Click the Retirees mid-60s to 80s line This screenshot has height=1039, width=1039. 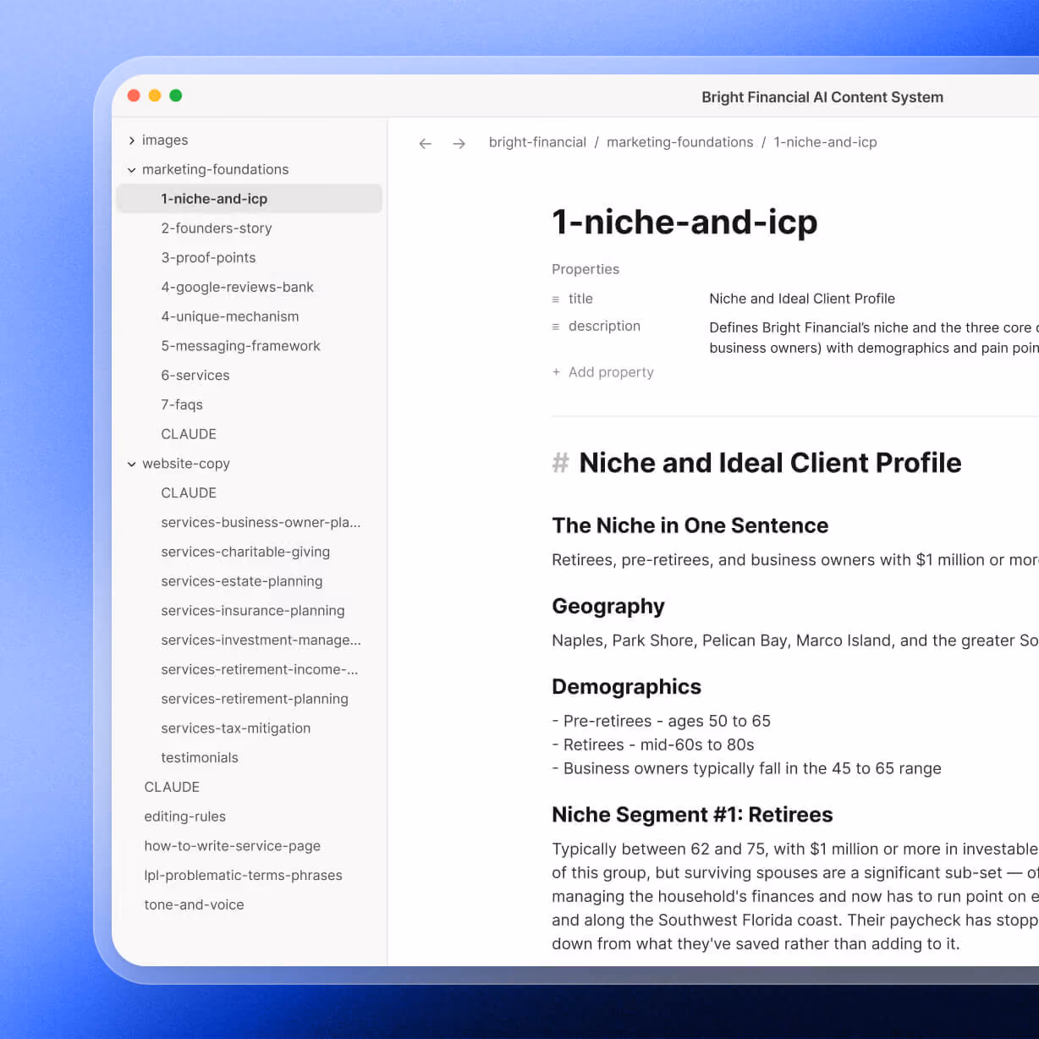[652, 745]
